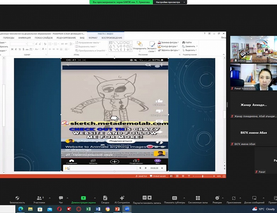This screenshot has height=213, width=277.
Task: Open the Анимация ribbon tab
Action: [x=25, y=38]
